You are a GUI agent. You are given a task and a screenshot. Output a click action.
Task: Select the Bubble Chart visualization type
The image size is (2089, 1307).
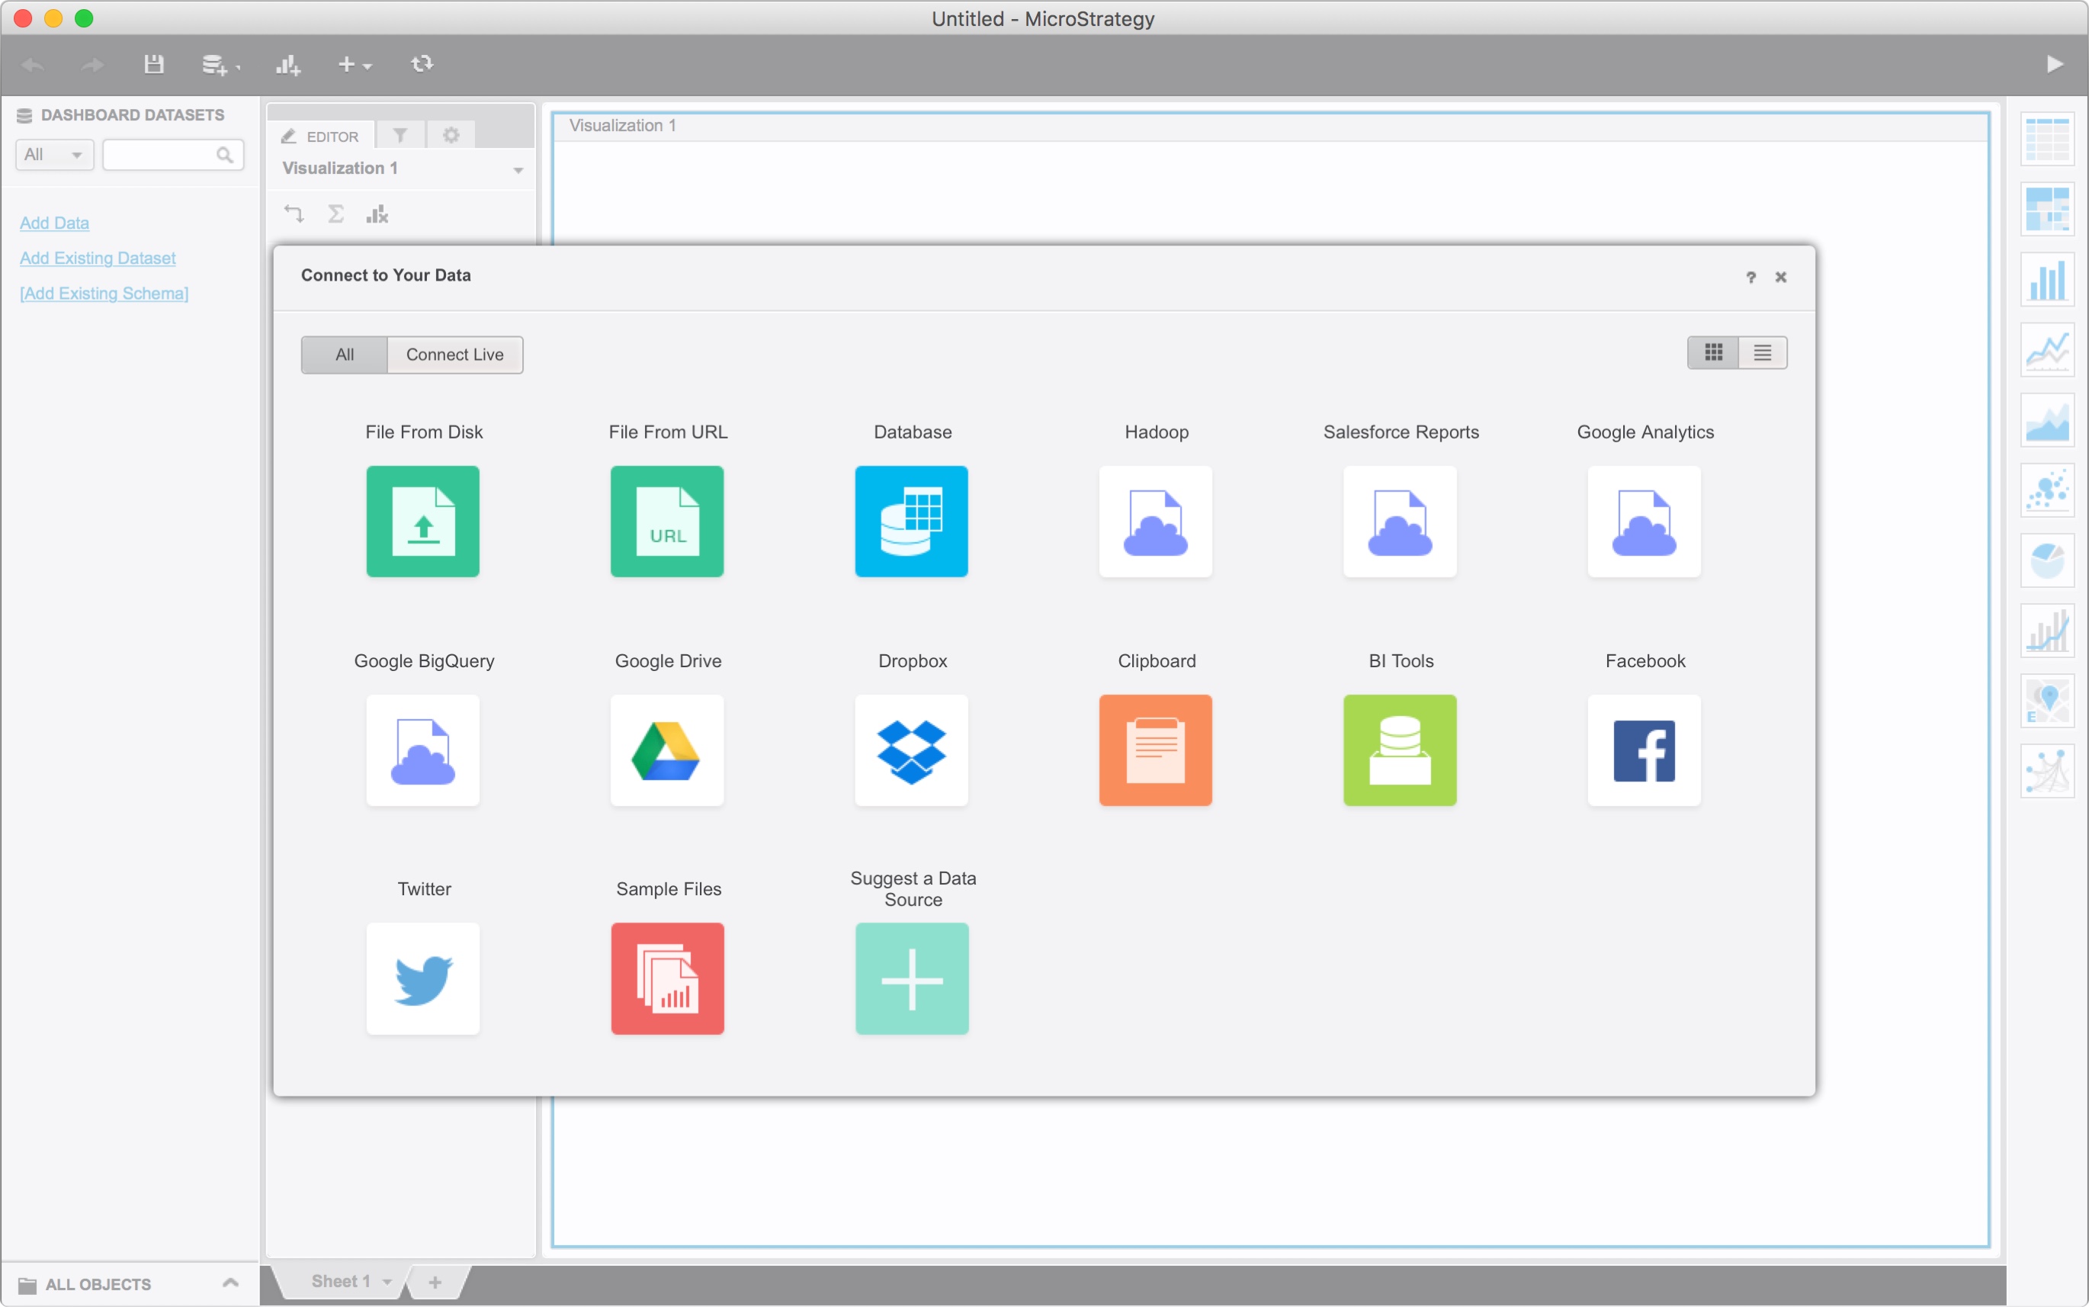point(2046,490)
